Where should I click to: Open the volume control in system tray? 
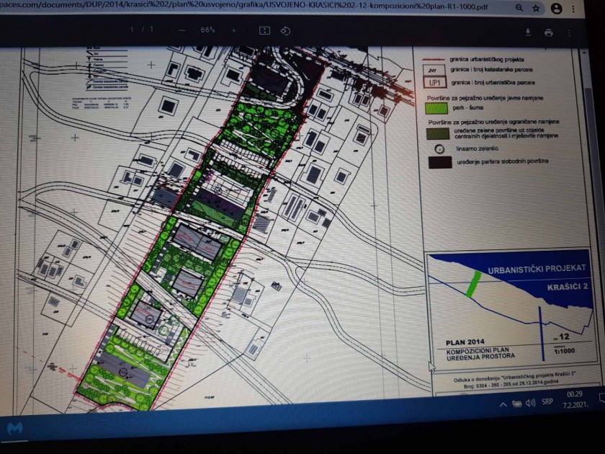(531, 403)
